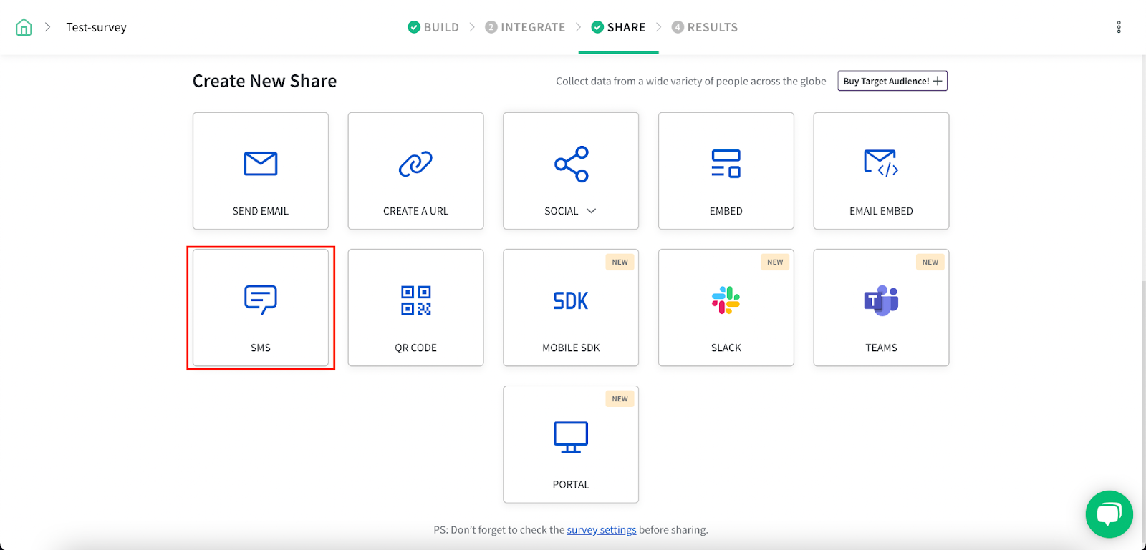The height and width of the screenshot is (550, 1146).
Task: Share via the Microsoft Teams logo icon
Action: 881,300
